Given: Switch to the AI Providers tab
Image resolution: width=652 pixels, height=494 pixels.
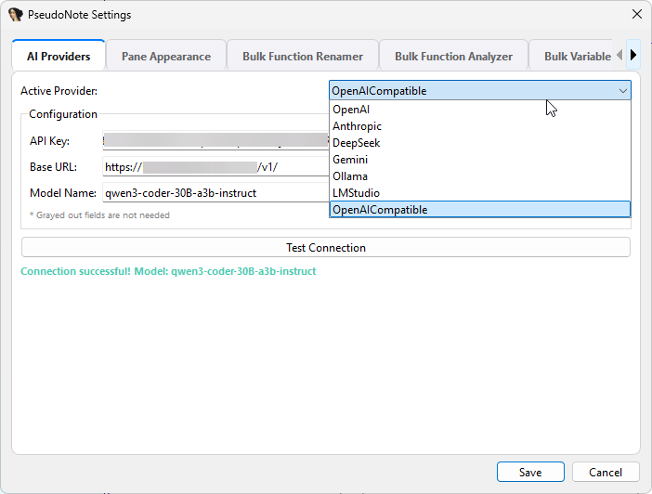Looking at the screenshot, I should click(59, 56).
